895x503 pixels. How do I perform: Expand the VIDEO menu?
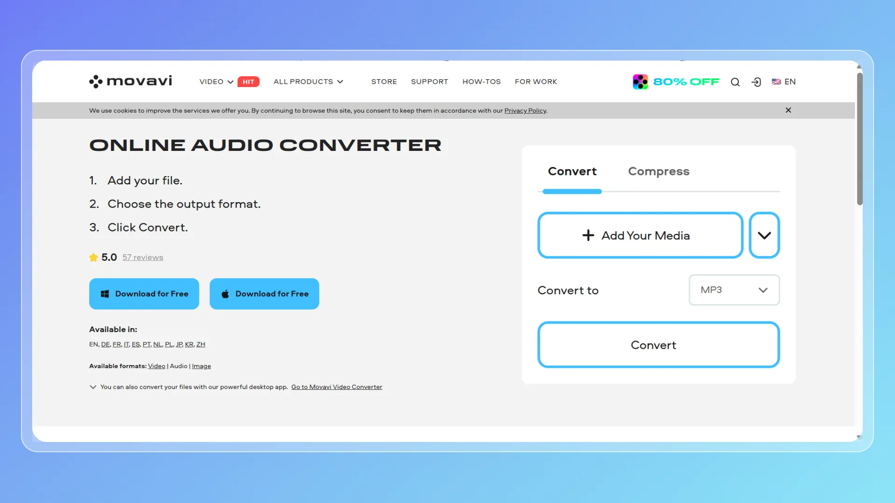click(x=216, y=82)
